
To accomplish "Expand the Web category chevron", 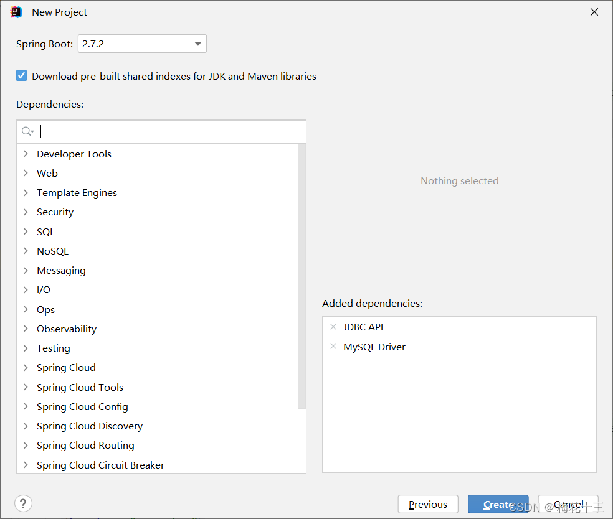I will 26,173.
